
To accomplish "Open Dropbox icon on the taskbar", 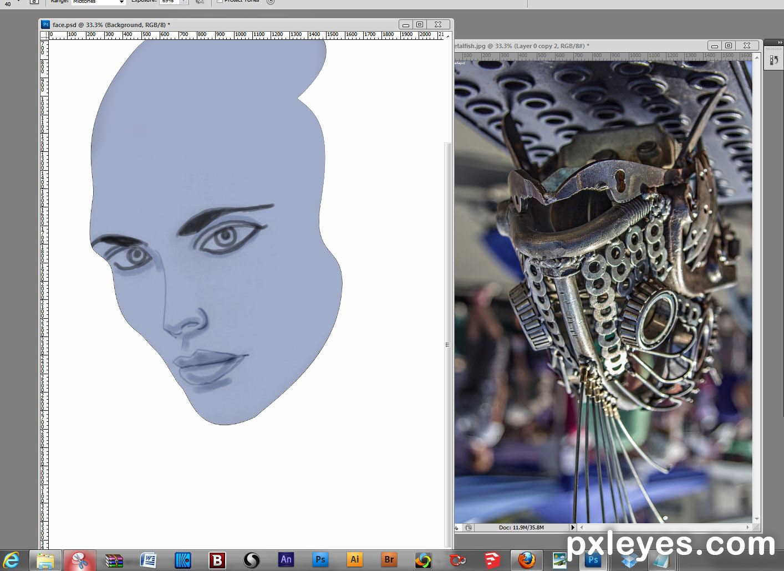I will click(x=629, y=560).
